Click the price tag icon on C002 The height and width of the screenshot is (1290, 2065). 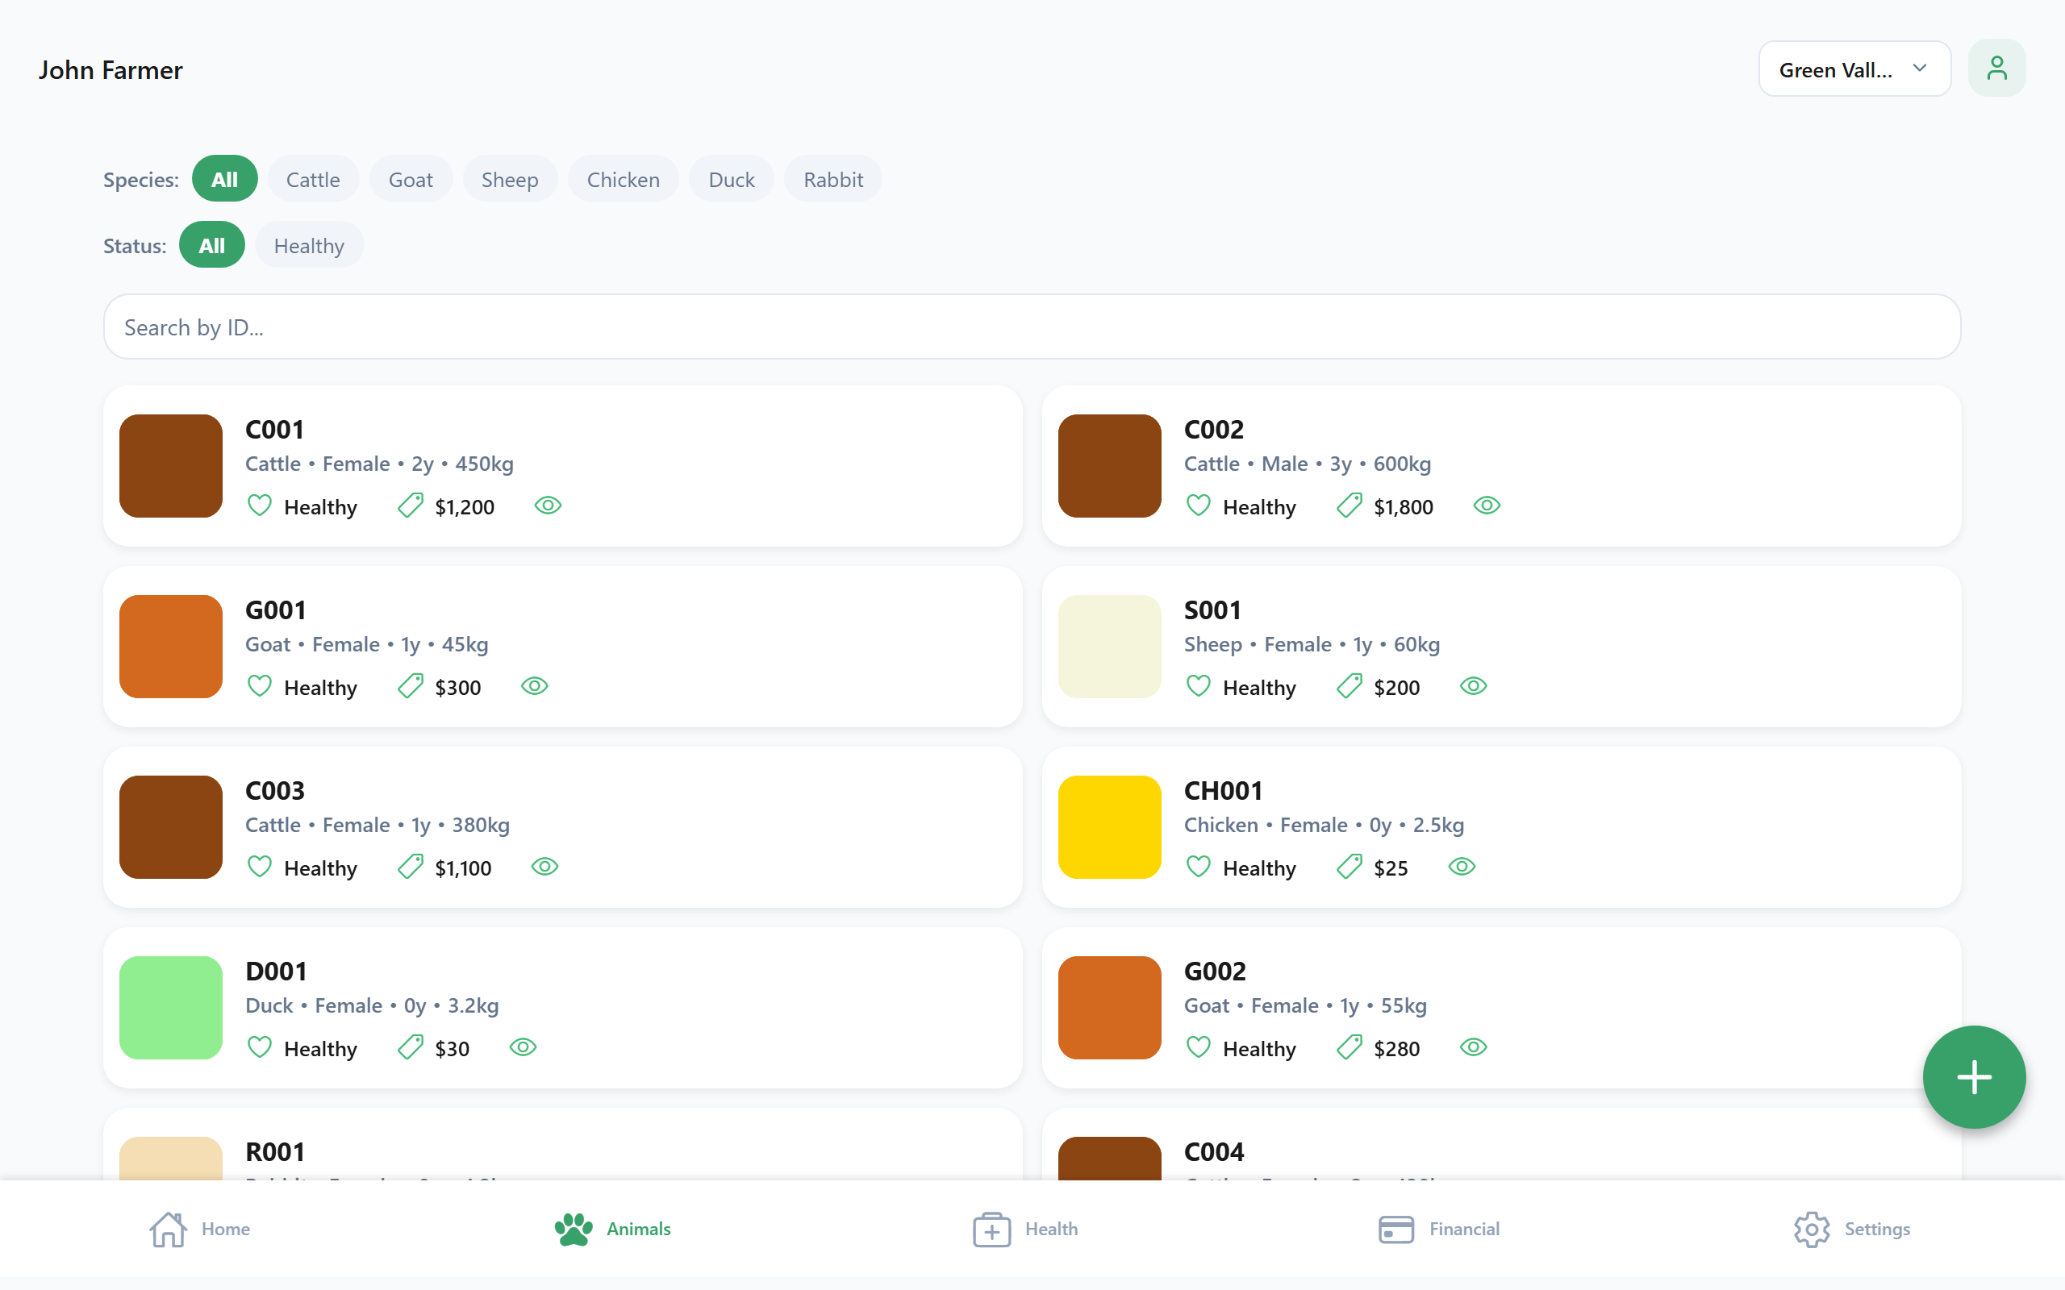click(1349, 506)
